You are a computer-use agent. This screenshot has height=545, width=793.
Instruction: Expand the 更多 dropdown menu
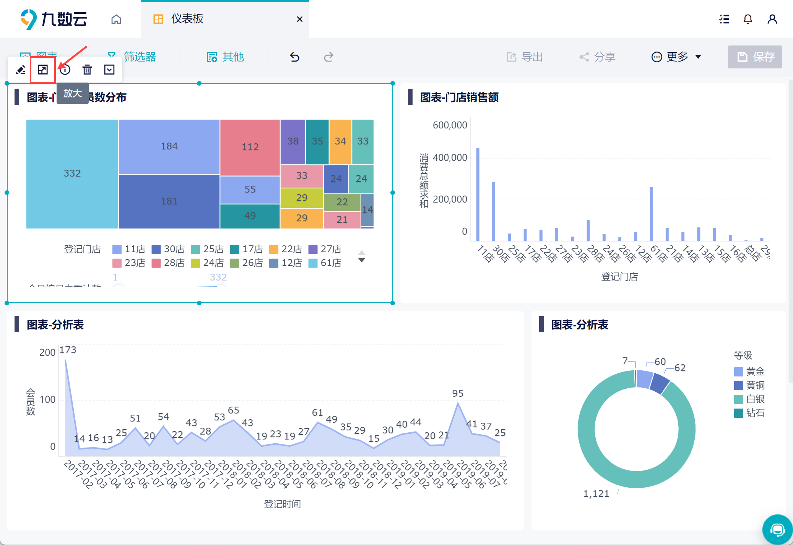(676, 57)
